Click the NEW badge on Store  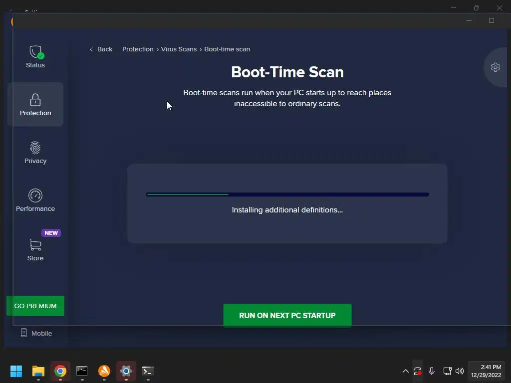51,233
